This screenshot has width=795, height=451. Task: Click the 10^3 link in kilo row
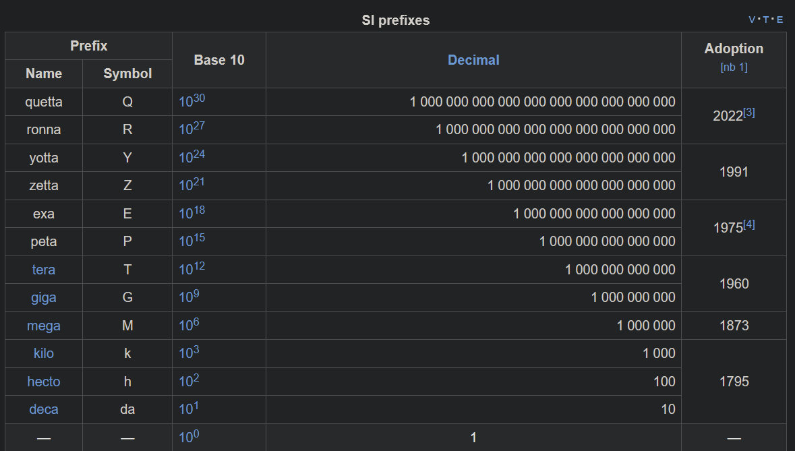coord(189,352)
